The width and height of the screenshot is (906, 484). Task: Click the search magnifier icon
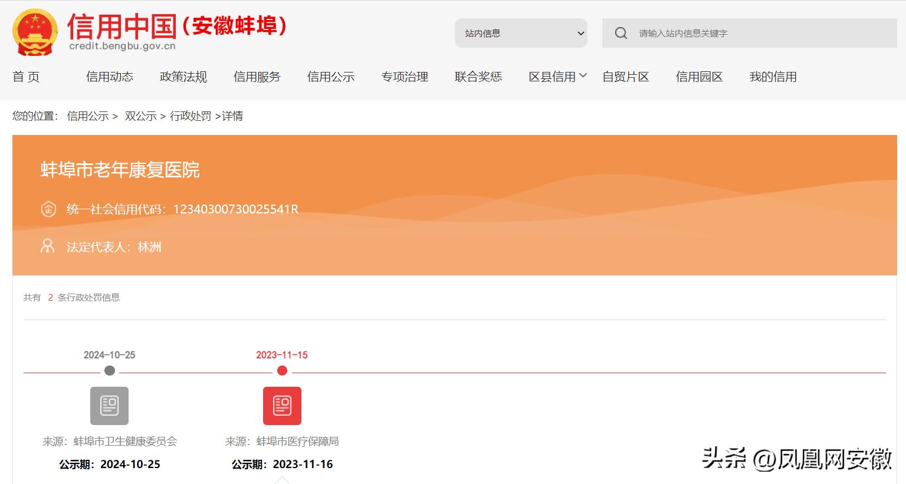(x=621, y=33)
